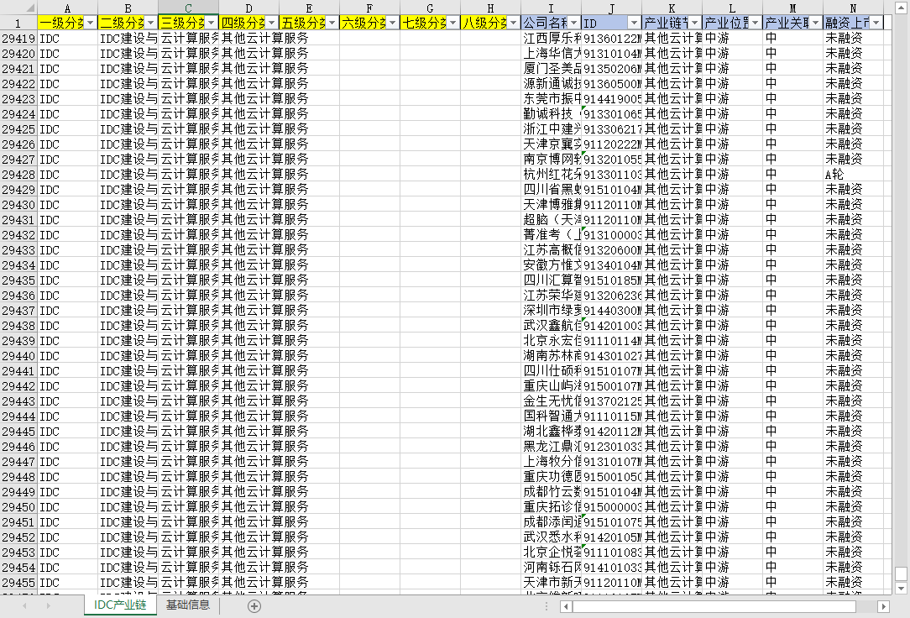
Task: Open the filter dropdown for 公司名称 column
Action: coord(573,23)
